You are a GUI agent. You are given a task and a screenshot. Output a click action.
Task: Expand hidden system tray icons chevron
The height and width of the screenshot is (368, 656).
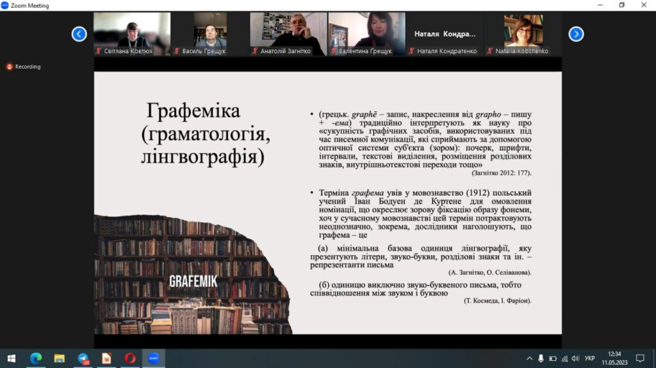pyautogui.click(x=529, y=358)
